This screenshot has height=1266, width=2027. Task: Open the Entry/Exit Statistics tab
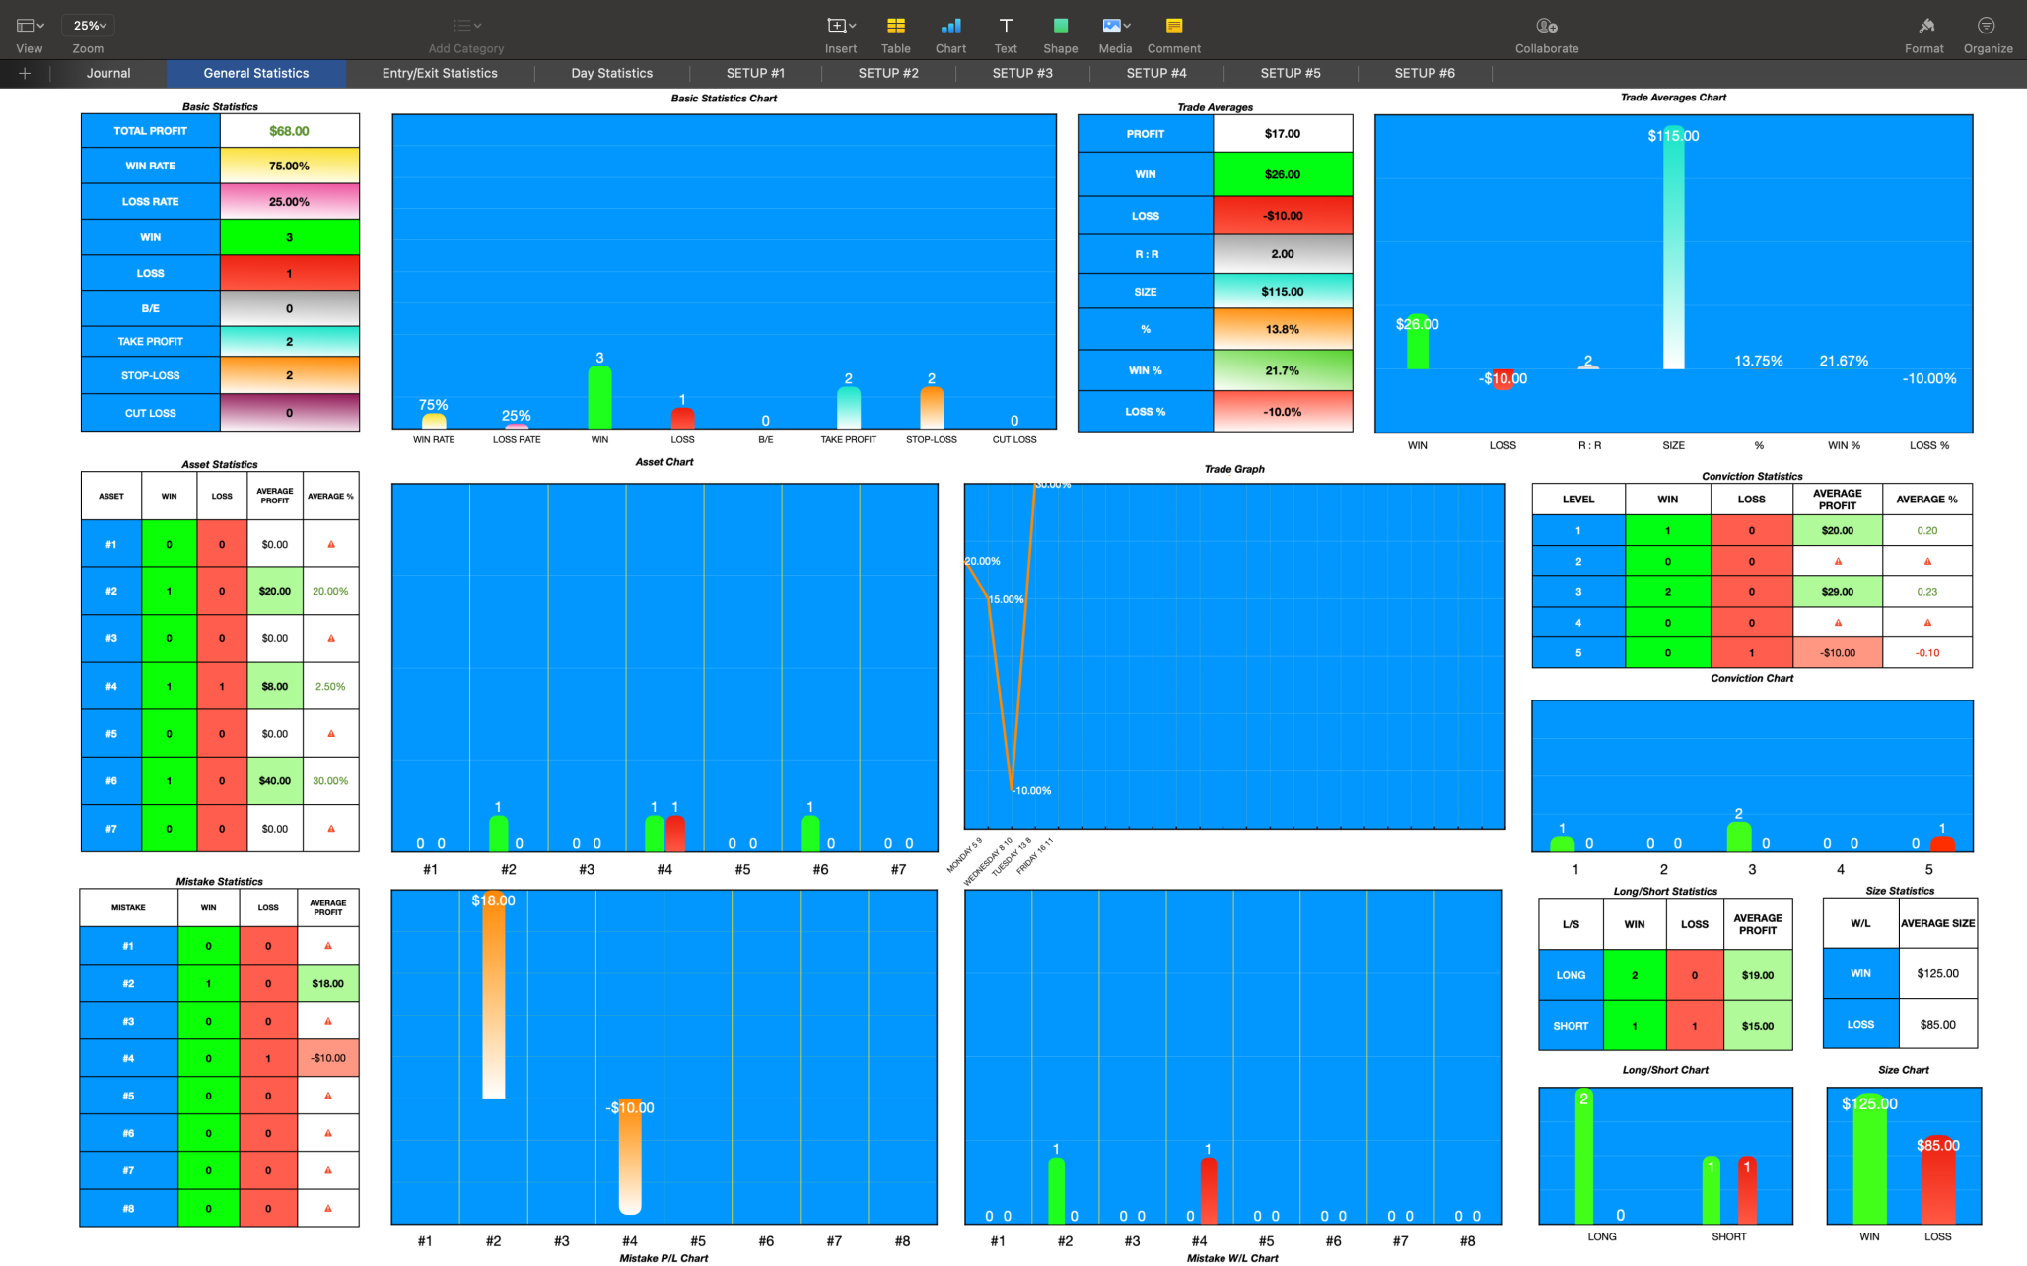(440, 73)
